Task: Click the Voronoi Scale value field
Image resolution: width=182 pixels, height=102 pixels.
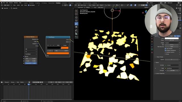Action: click(31, 61)
